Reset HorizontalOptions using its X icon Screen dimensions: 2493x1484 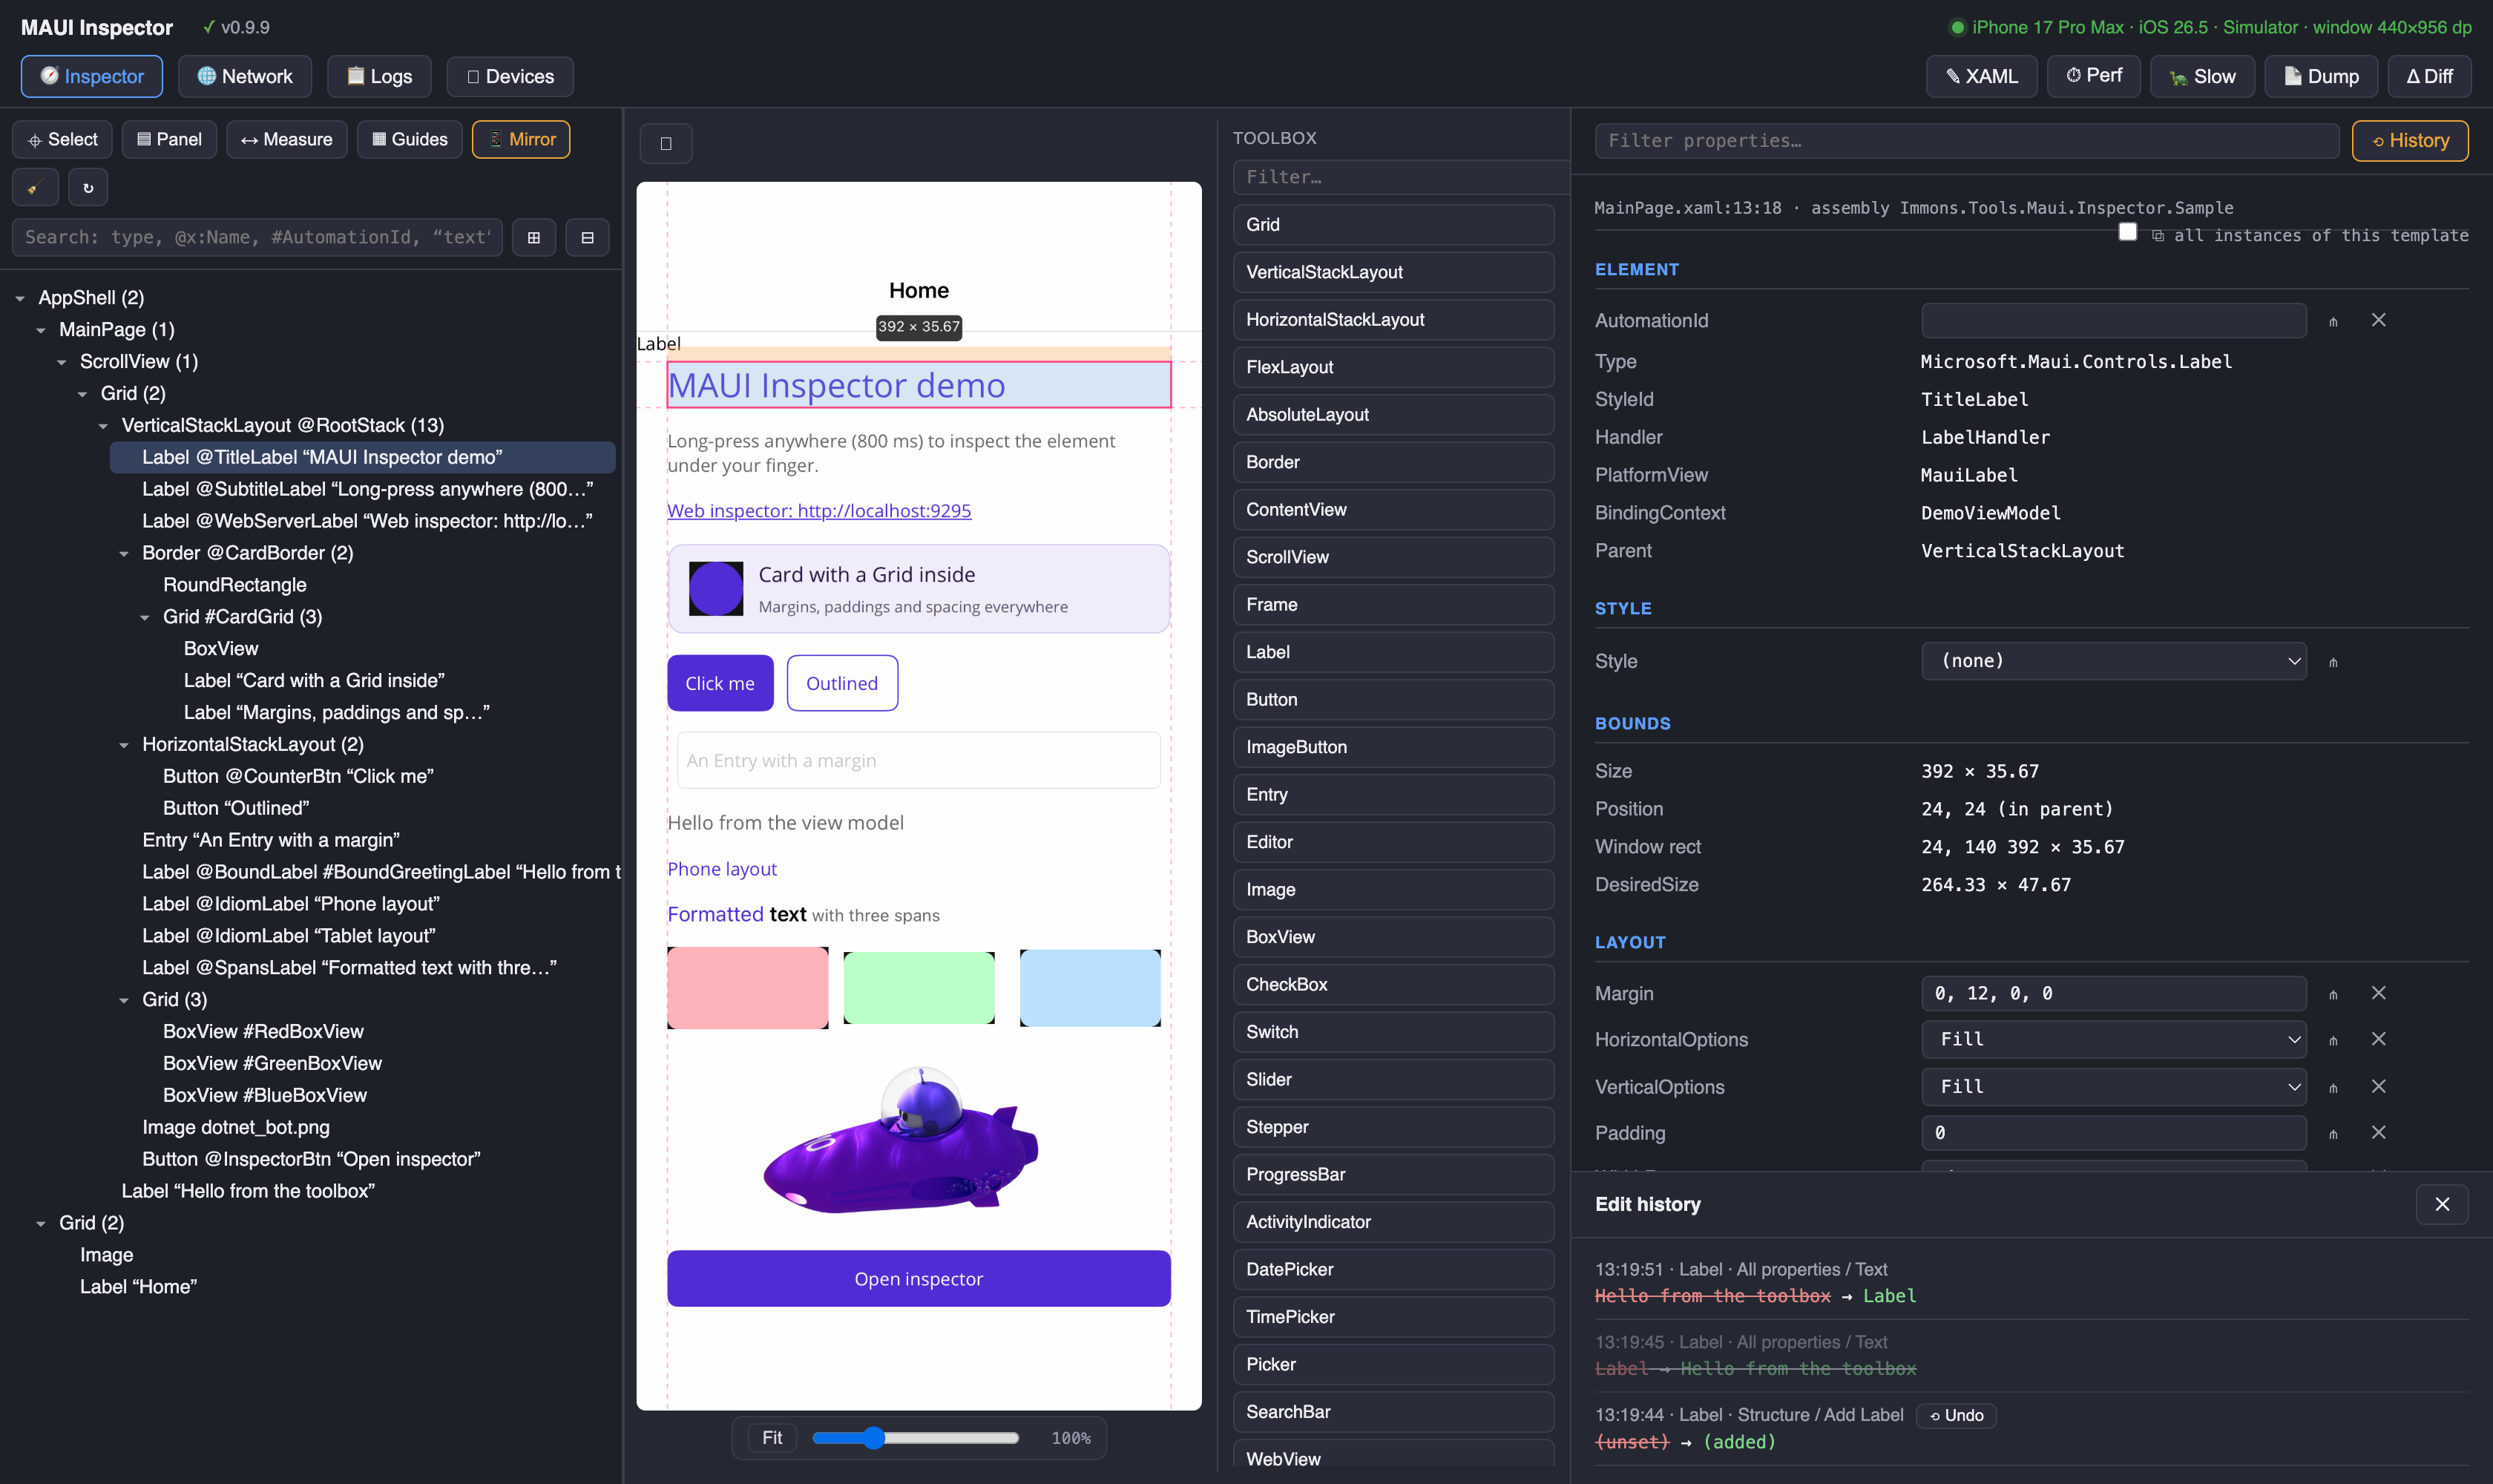(x=2379, y=1039)
